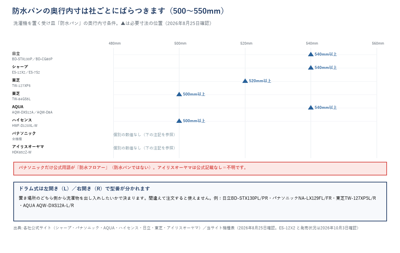Viewport: 400px width, 253px height.
Task: Click the 520mm以上 value label
Action: coord(260,81)
